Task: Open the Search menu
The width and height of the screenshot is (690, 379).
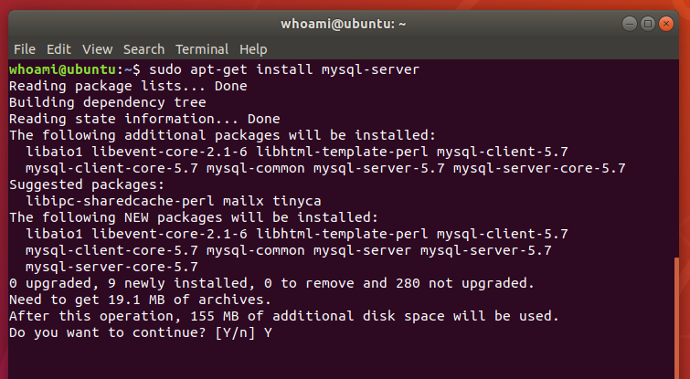Action: tap(143, 48)
